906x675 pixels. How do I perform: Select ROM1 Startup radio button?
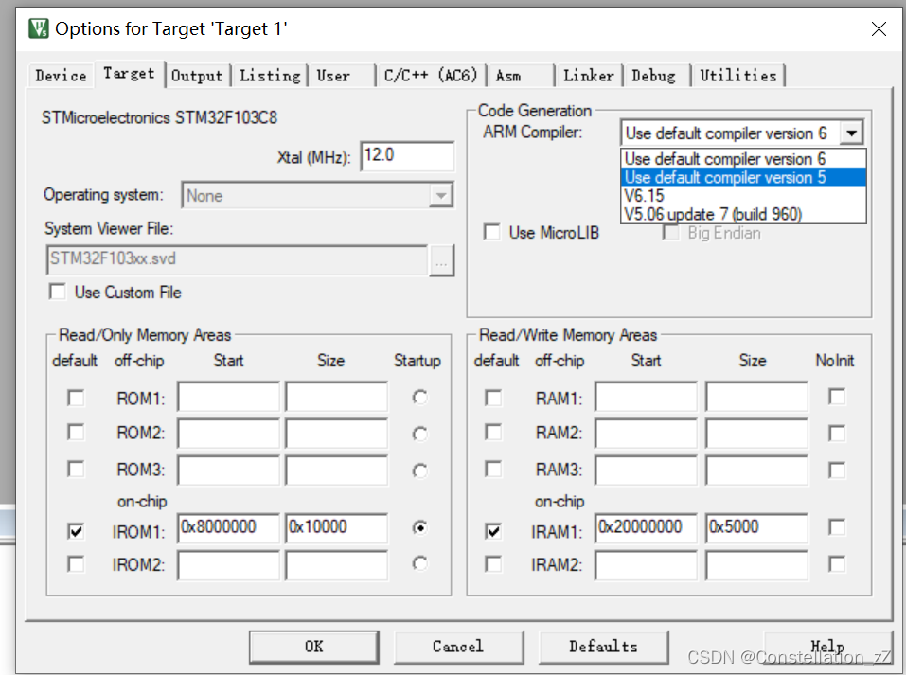(420, 398)
